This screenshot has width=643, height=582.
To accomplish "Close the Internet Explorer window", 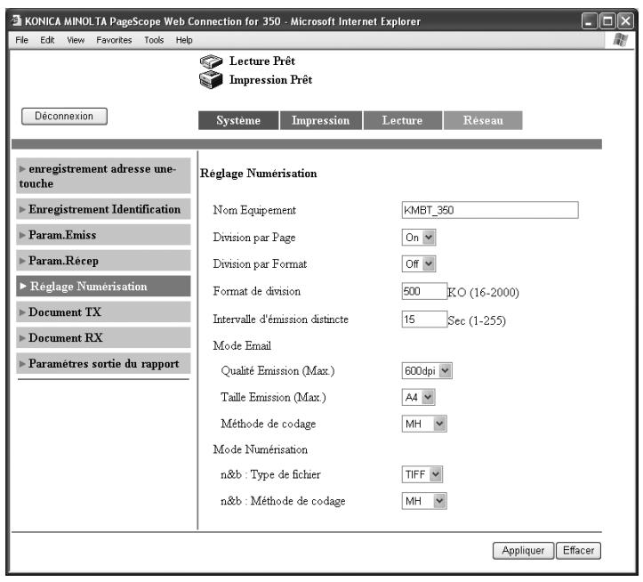I will (625, 21).
